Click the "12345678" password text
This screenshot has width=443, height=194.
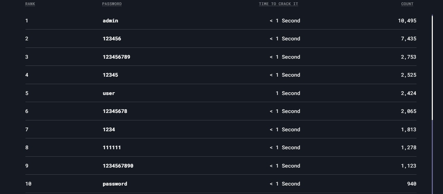pyautogui.click(x=115, y=111)
